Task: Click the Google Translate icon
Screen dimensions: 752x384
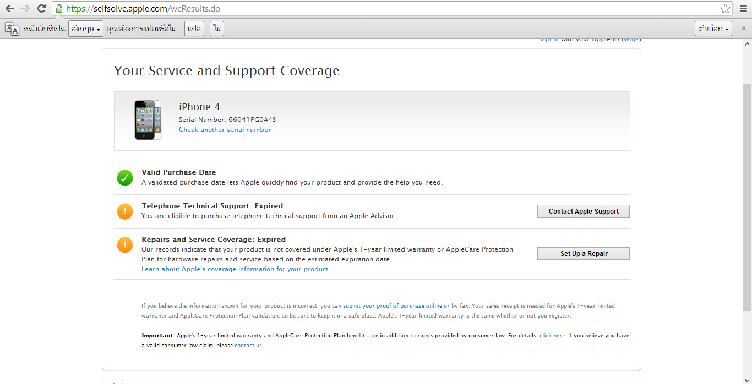Action: point(12,29)
